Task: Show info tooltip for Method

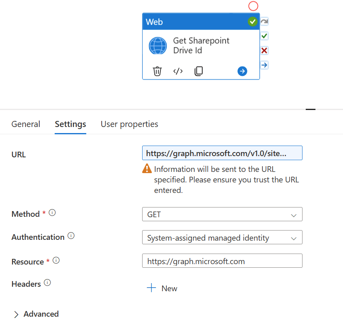Action: click(52, 213)
